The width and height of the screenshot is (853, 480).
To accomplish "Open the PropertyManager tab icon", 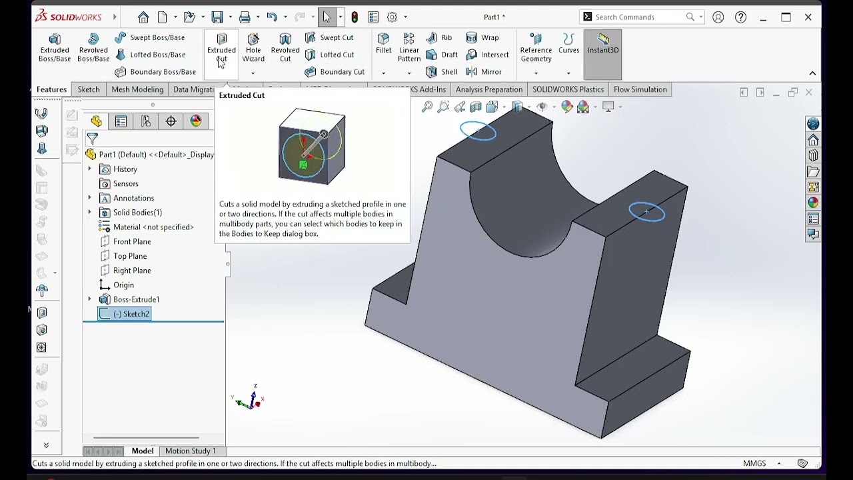I will [121, 121].
